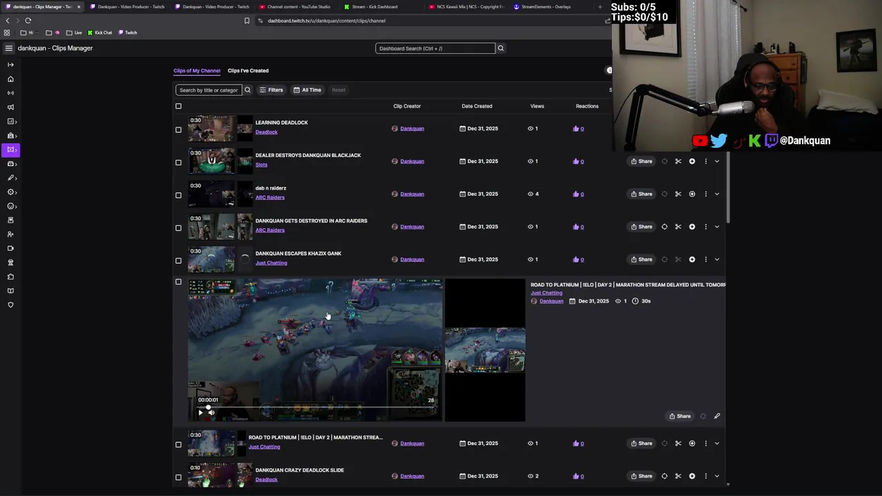Bookmark page via address bar icon
The image size is (882, 496).
pyautogui.click(x=247, y=21)
